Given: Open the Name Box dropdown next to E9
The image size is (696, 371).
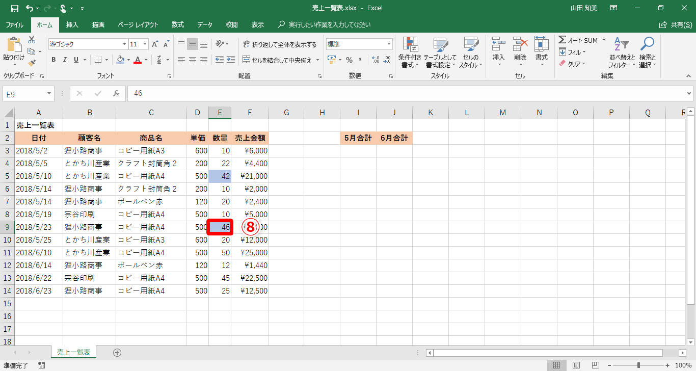Looking at the screenshot, I should pos(49,93).
